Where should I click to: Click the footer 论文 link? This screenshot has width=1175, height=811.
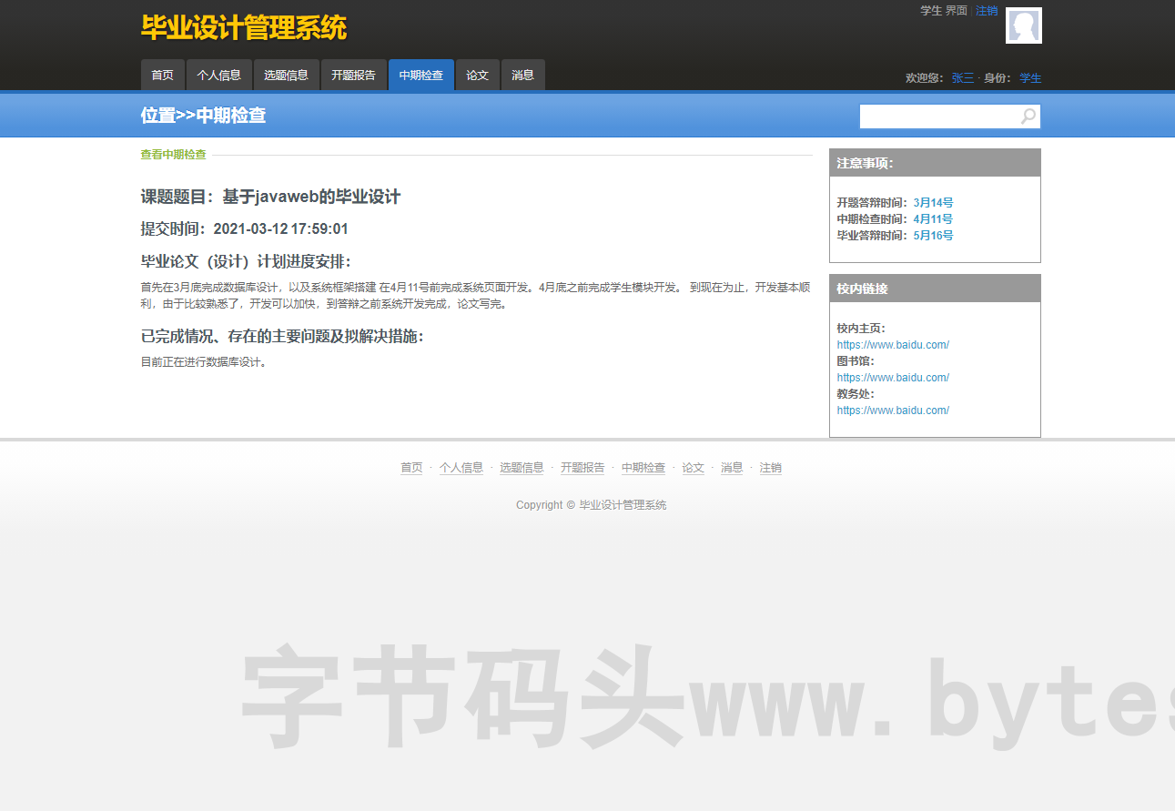(694, 468)
